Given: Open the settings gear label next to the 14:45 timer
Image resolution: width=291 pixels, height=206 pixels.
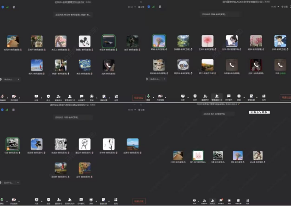Looking at the screenshot, I should click(x=285, y=7).
